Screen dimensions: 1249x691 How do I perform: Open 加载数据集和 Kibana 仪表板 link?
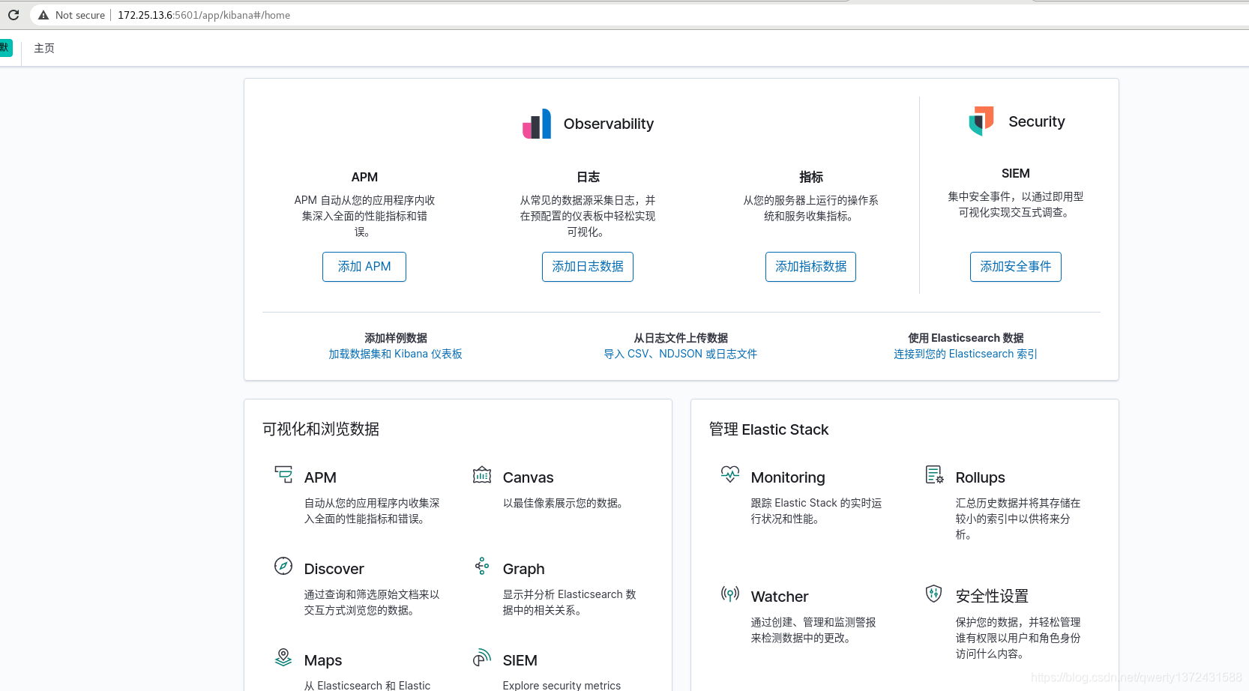(395, 354)
